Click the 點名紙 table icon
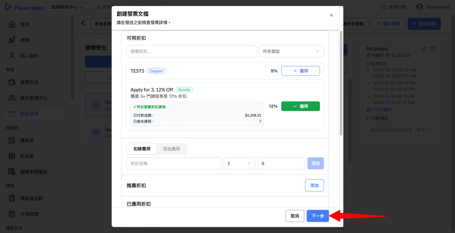This screenshot has width=455, height=233. coord(12,156)
